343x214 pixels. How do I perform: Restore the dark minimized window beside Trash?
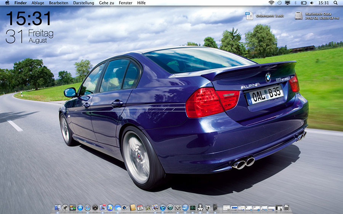pyautogui.click(x=279, y=208)
